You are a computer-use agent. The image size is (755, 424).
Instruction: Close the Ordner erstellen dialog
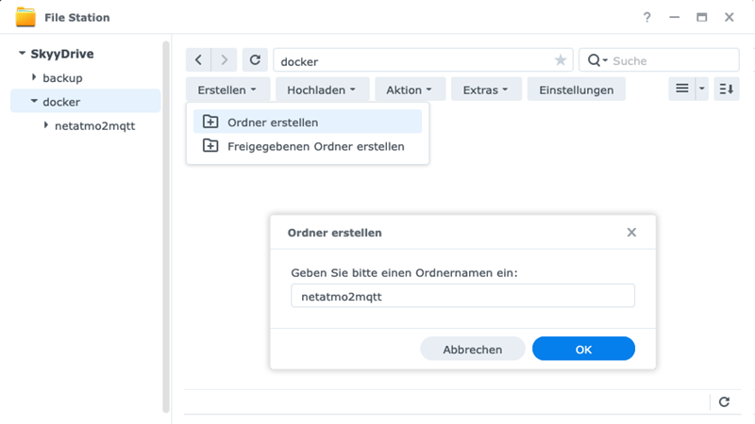pyautogui.click(x=631, y=232)
